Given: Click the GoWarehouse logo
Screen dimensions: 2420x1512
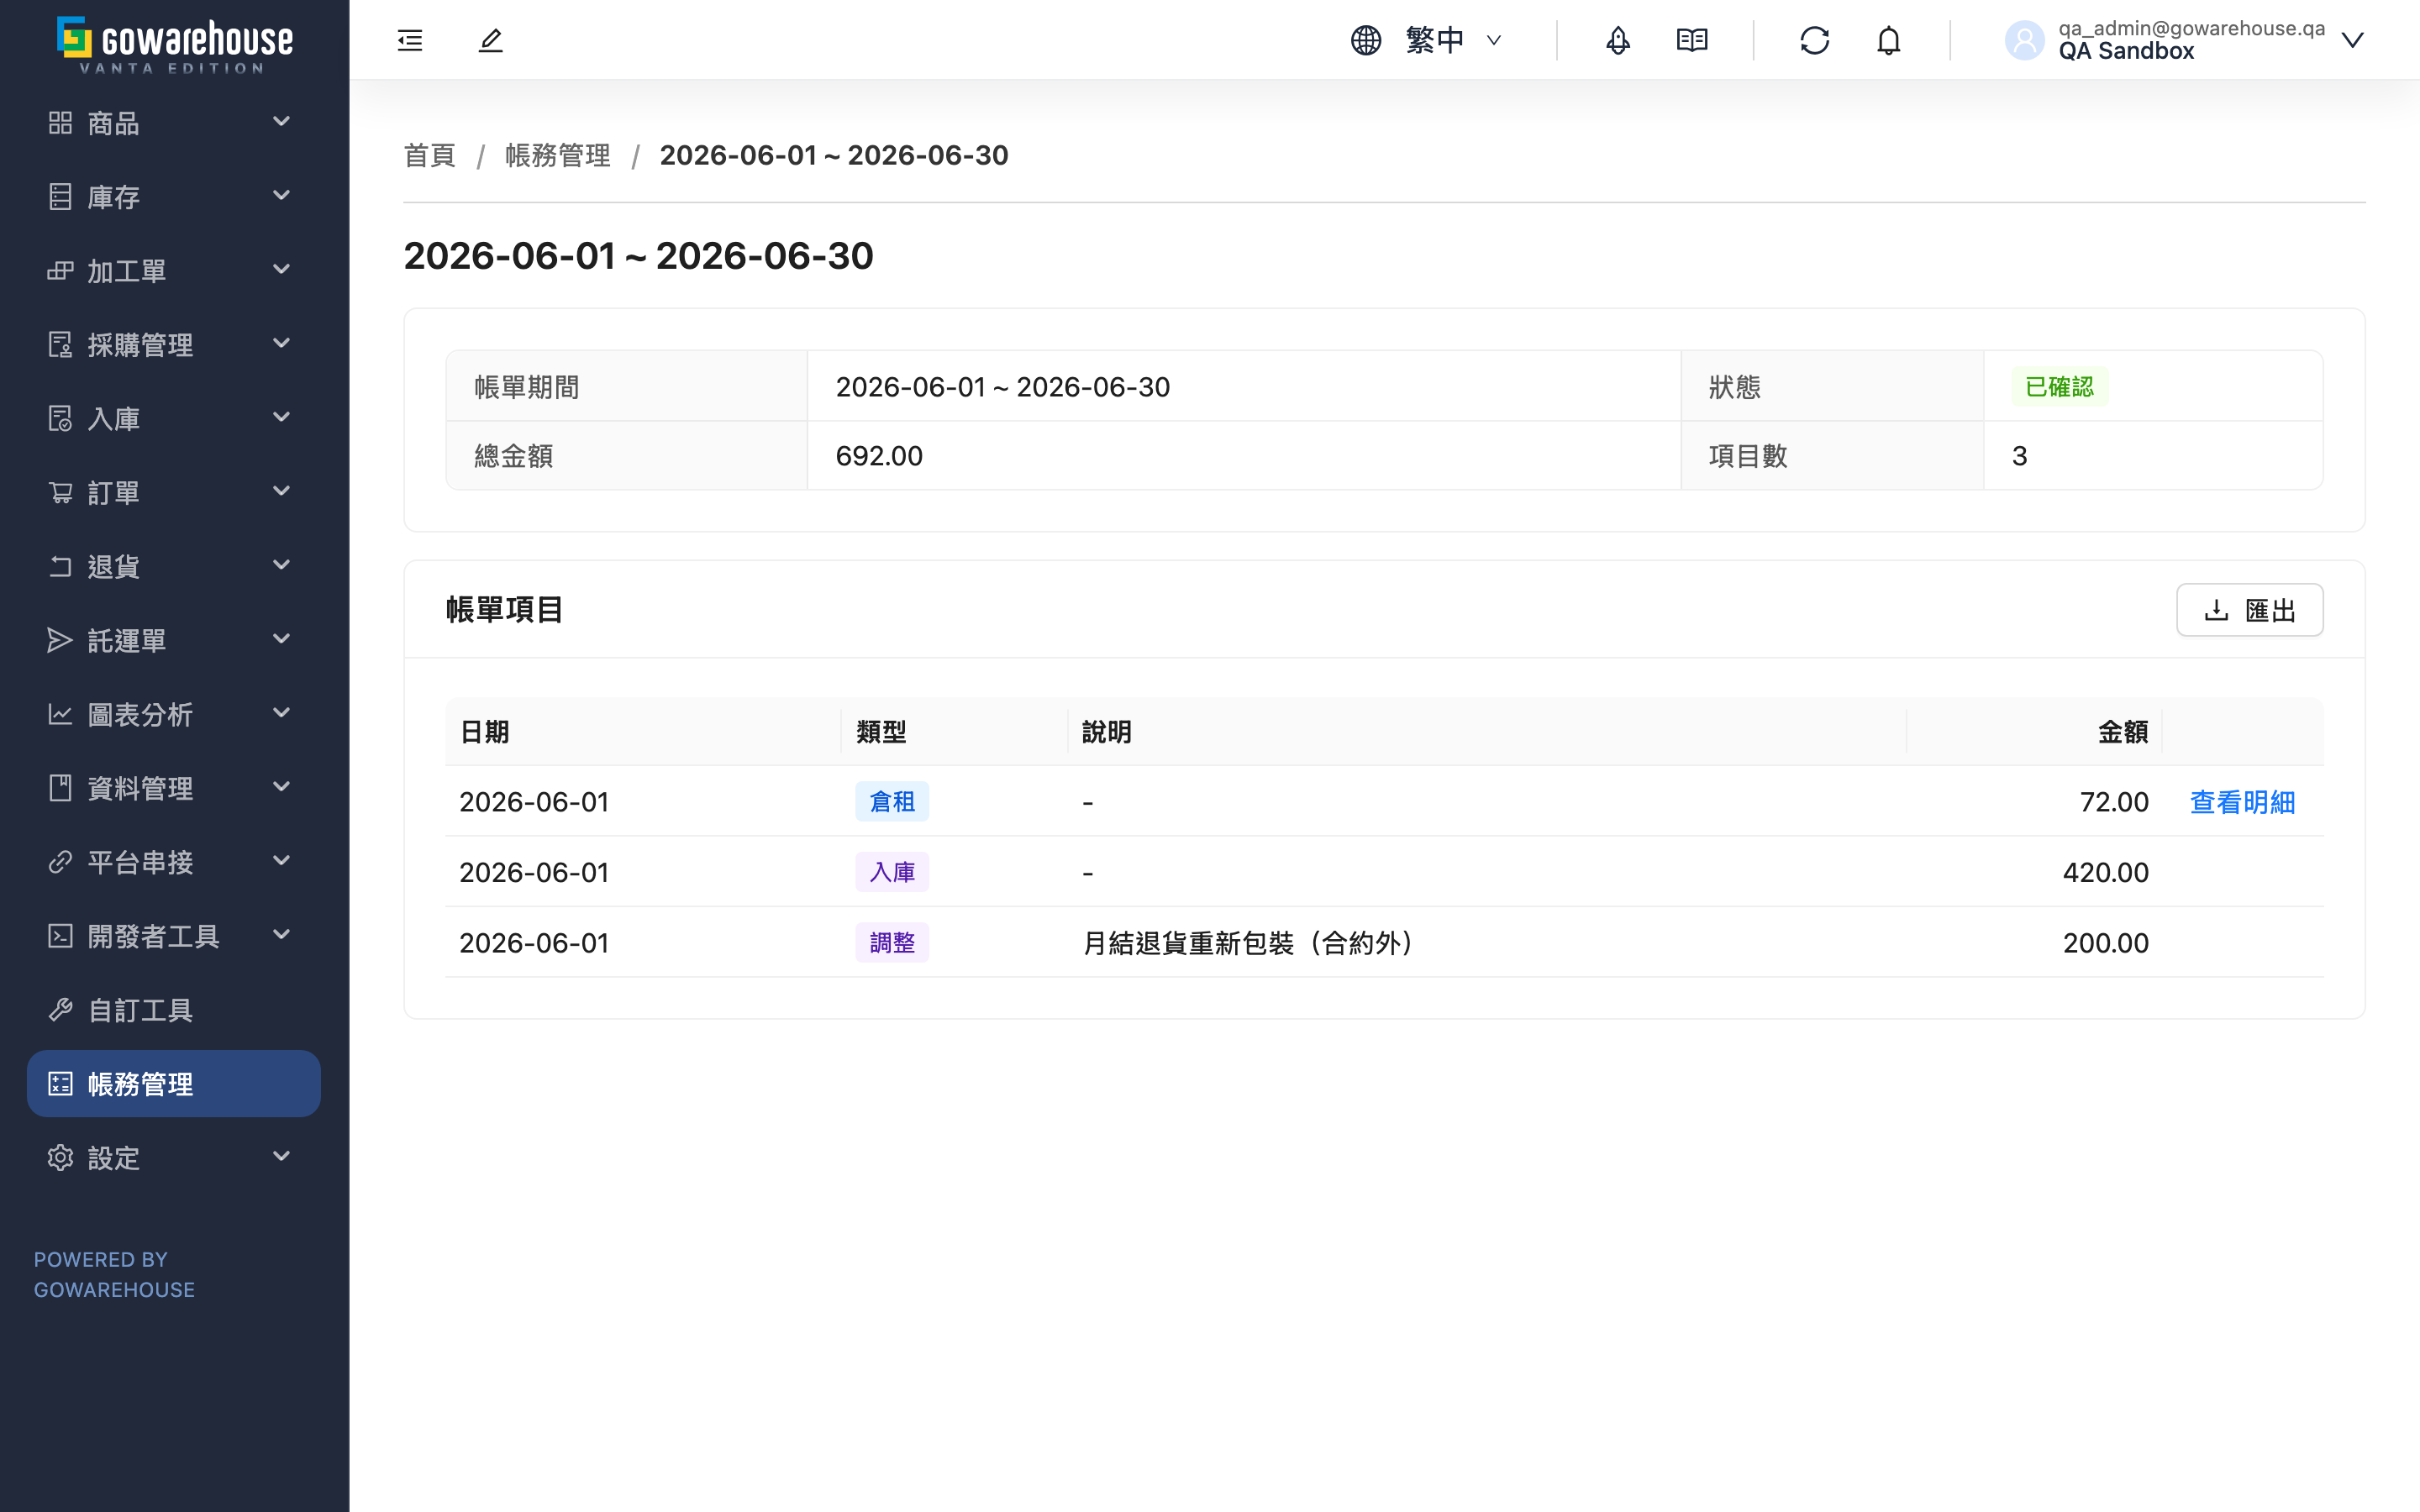Looking at the screenshot, I should [x=175, y=44].
